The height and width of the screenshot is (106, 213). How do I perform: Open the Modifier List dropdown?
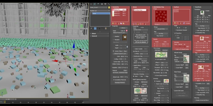[99, 10]
